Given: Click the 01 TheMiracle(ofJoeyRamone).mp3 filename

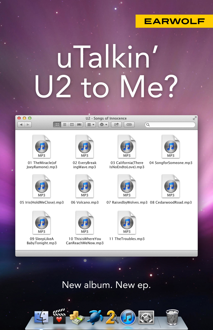Looking at the screenshot, I should [x=42, y=165].
